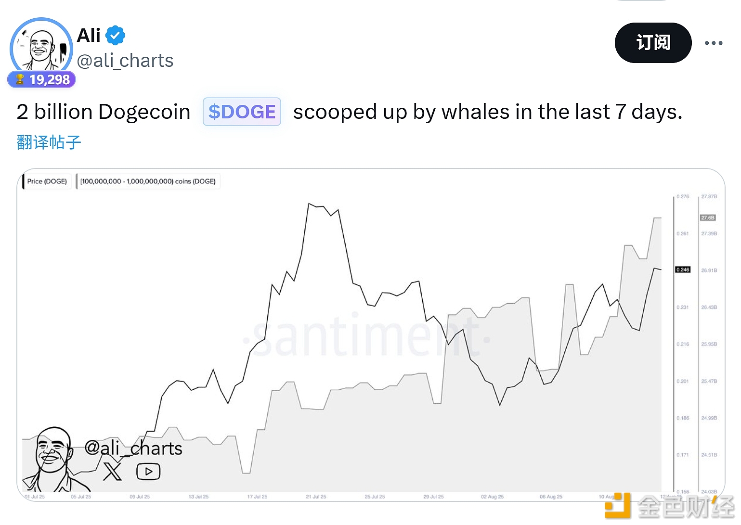Screen dimensions: 741x525
Task: Click the trophy 19,298 score badge
Action: [x=42, y=79]
